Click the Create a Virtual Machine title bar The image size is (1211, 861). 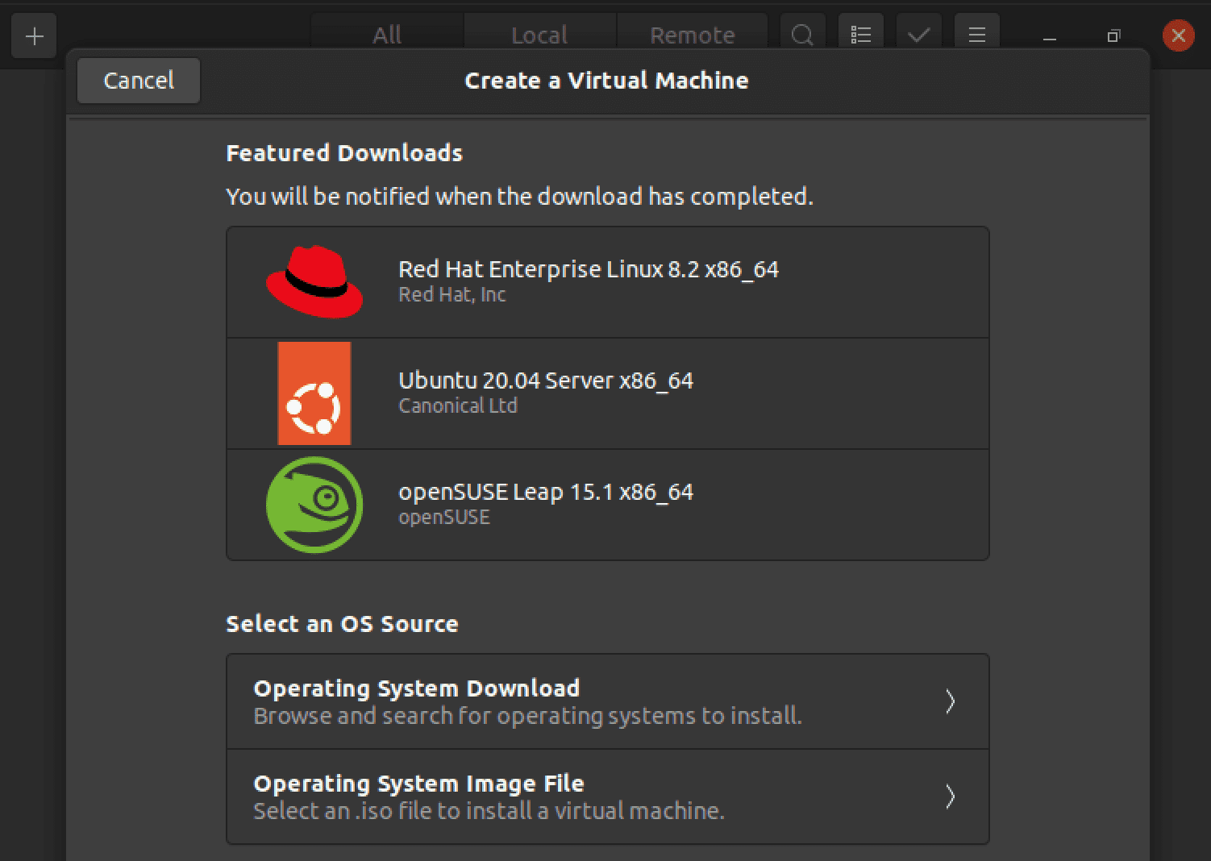click(x=606, y=80)
